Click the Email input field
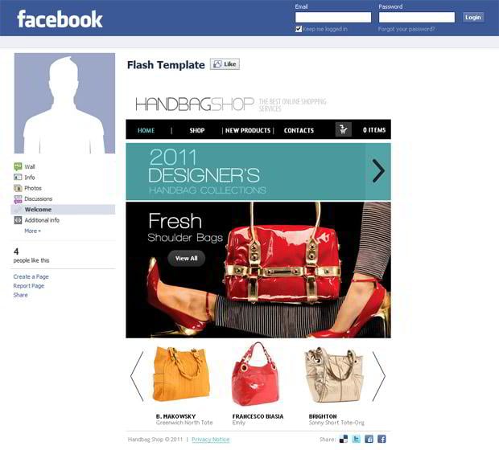 click(x=333, y=17)
